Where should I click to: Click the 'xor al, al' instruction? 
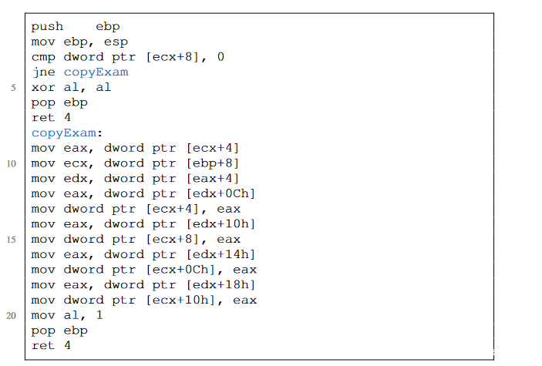(x=71, y=87)
